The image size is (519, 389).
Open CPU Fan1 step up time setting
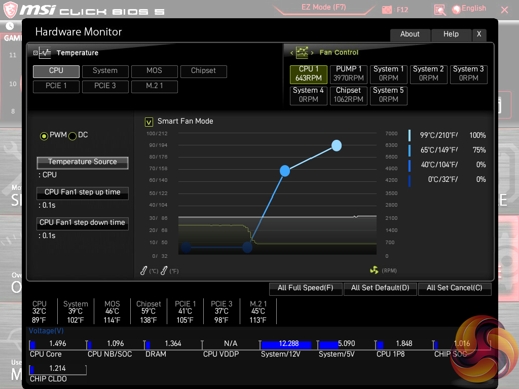click(x=83, y=193)
